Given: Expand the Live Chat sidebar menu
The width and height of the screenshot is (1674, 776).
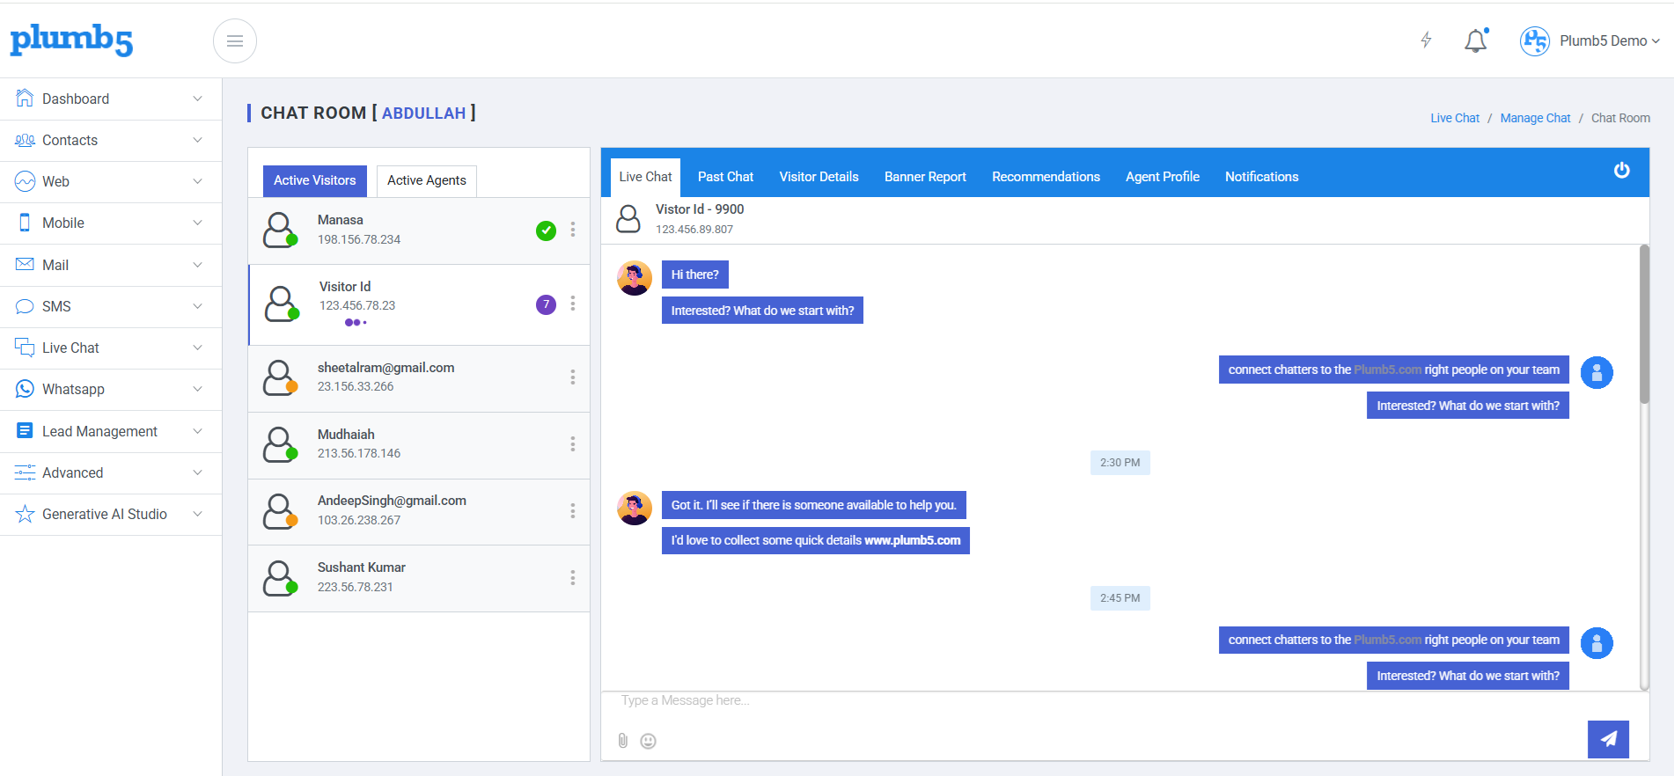Looking at the screenshot, I should (x=111, y=348).
